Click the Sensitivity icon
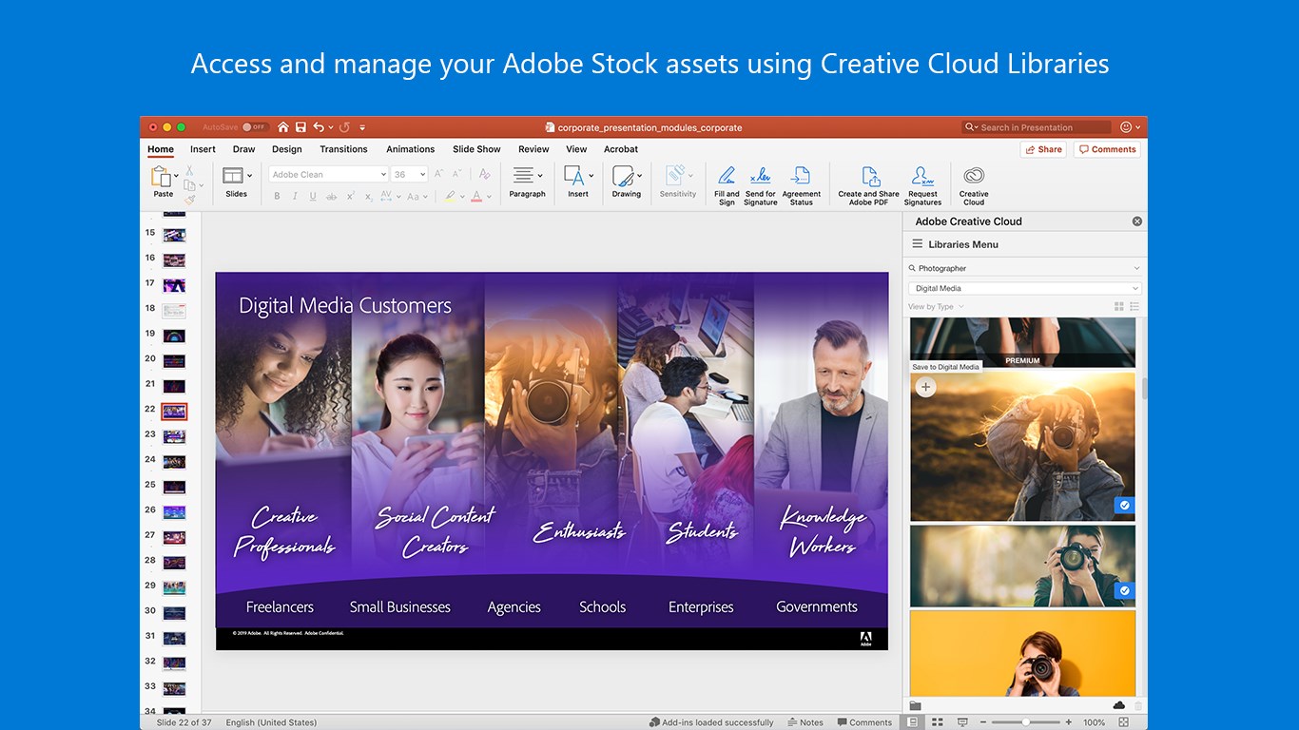Viewport: 1299px width, 730px height. click(675, 176)
